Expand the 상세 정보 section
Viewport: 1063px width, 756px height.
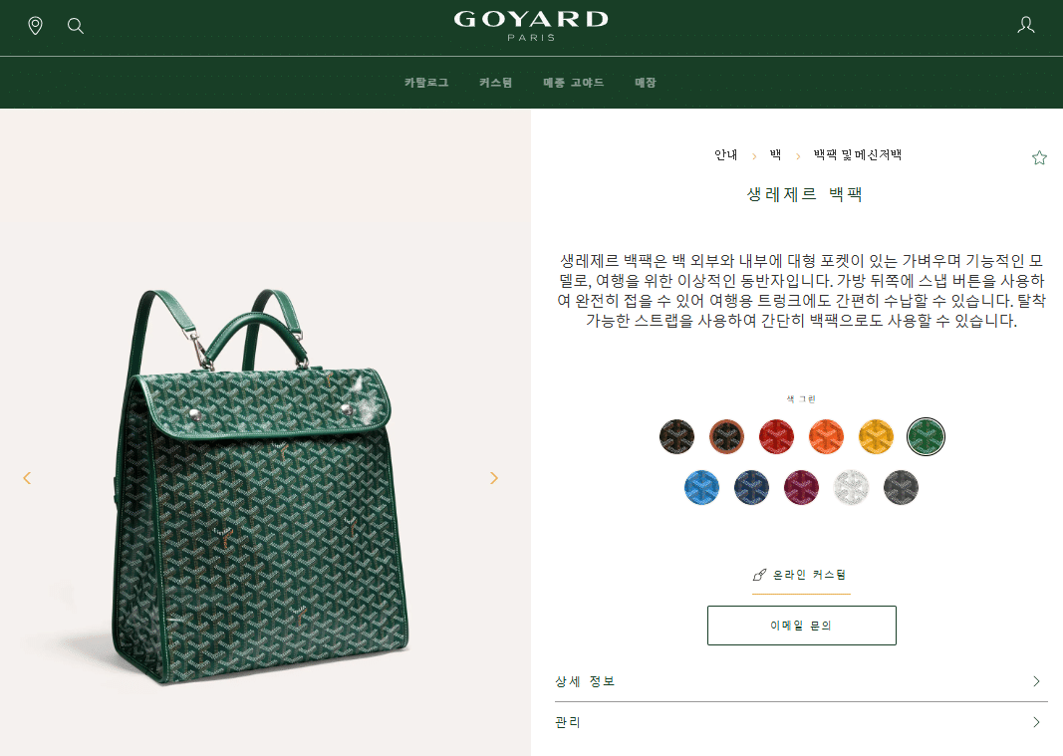(801, 681)
